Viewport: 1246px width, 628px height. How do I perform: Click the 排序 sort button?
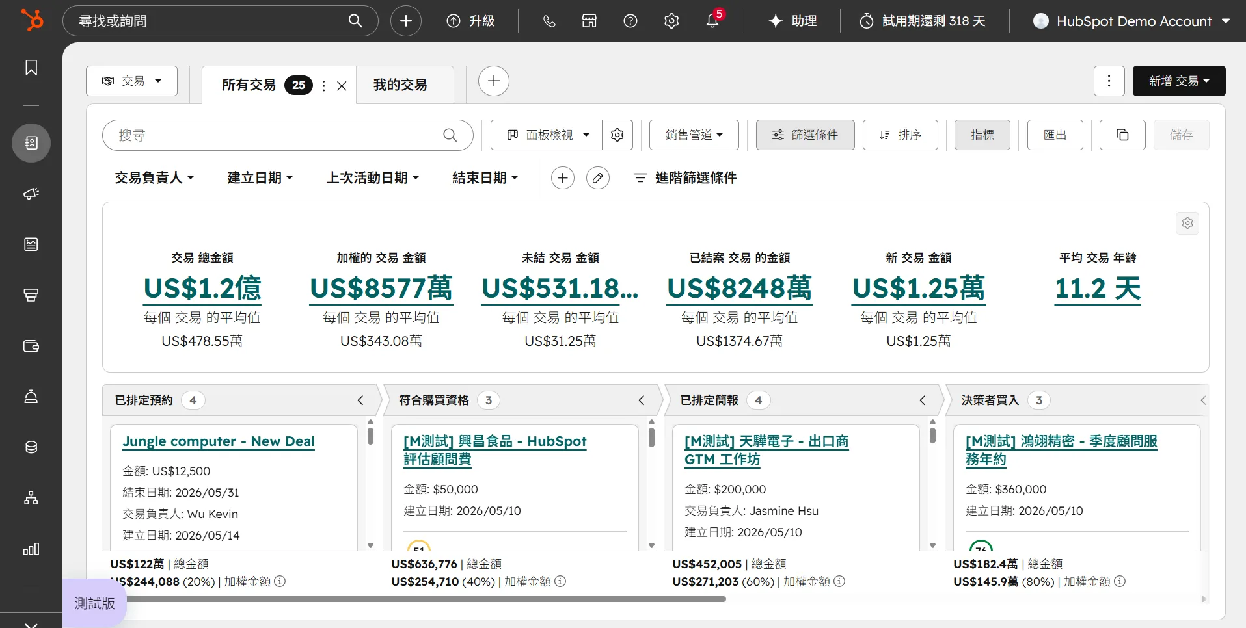tap(901, 135)
